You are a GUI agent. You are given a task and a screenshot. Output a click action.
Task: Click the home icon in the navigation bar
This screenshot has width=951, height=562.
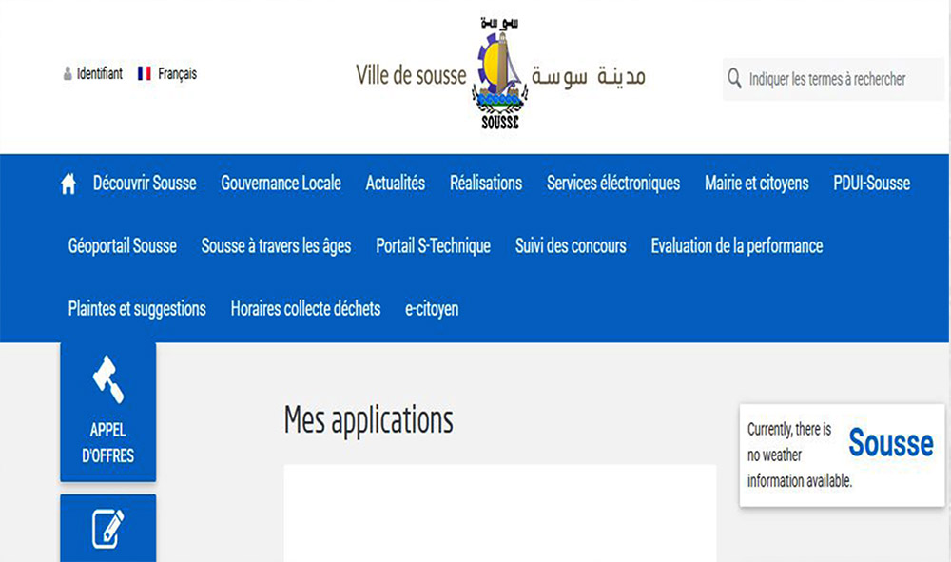pyautogui.click(x=68, y=184)
